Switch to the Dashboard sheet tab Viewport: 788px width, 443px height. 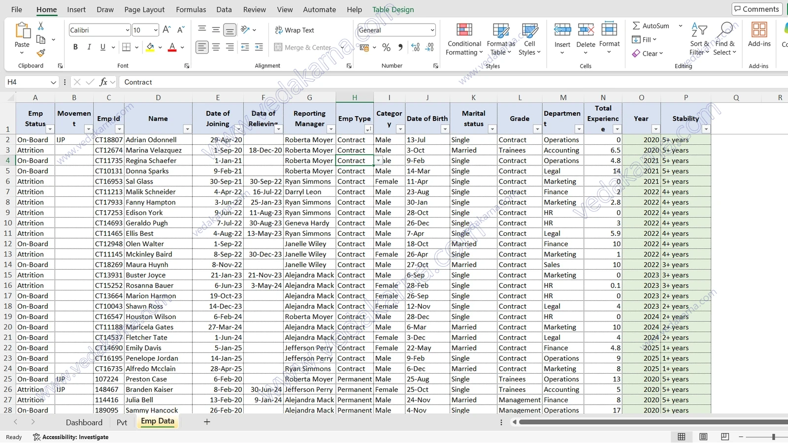pos(84,422)
